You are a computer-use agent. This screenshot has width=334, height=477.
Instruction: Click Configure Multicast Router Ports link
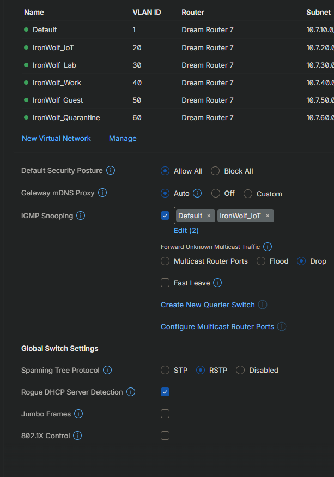(x=217, y=326)
